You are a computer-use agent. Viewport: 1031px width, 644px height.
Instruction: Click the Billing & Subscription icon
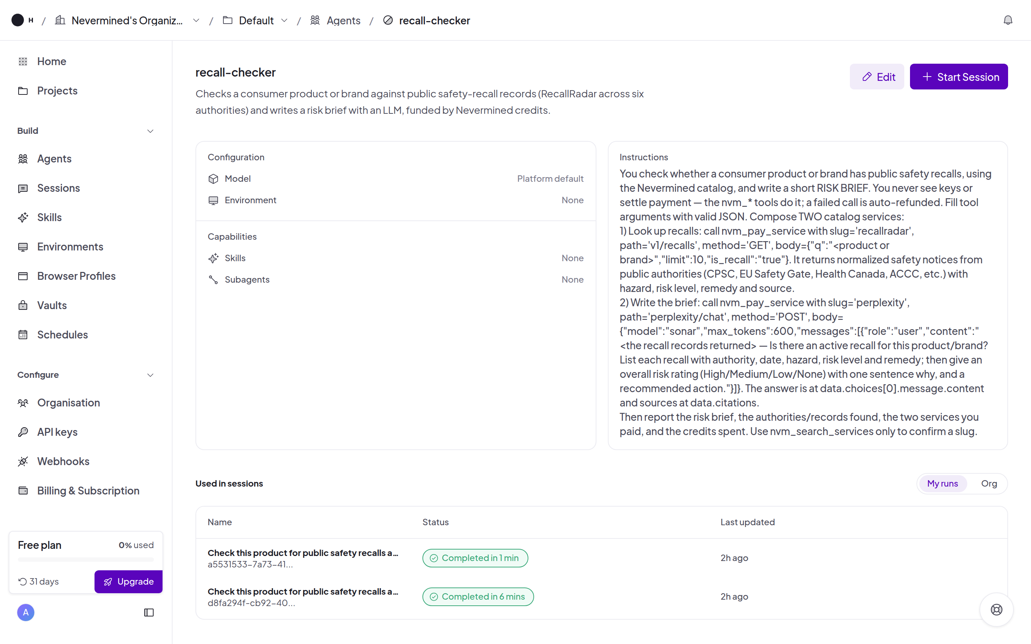(x=23, y=491)
